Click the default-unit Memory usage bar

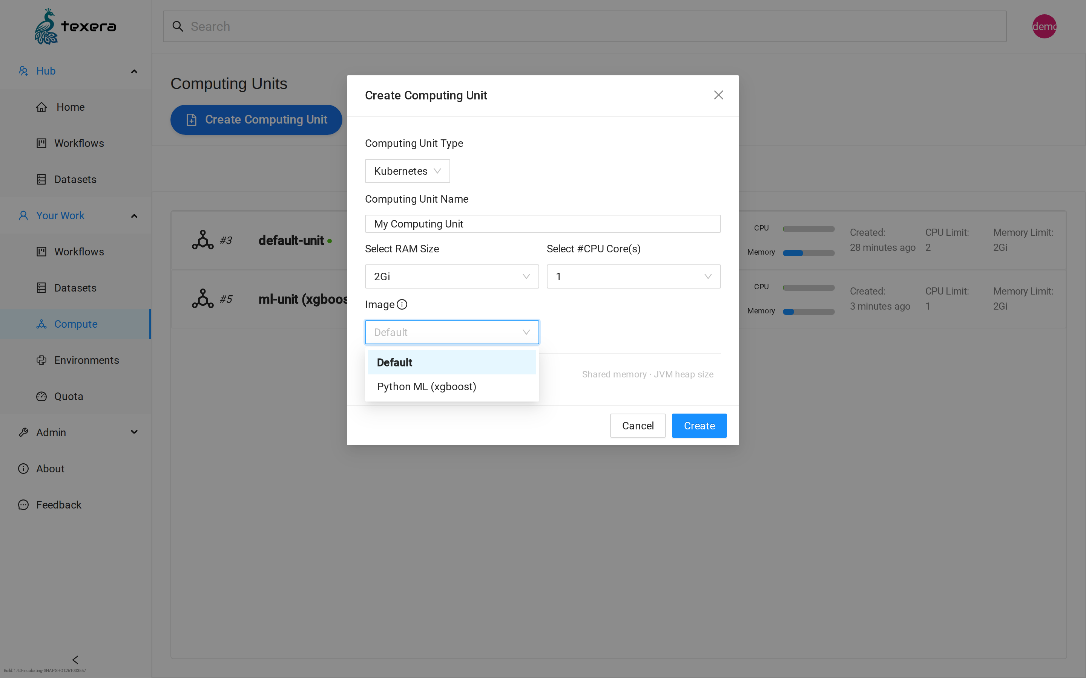[808, 253]
